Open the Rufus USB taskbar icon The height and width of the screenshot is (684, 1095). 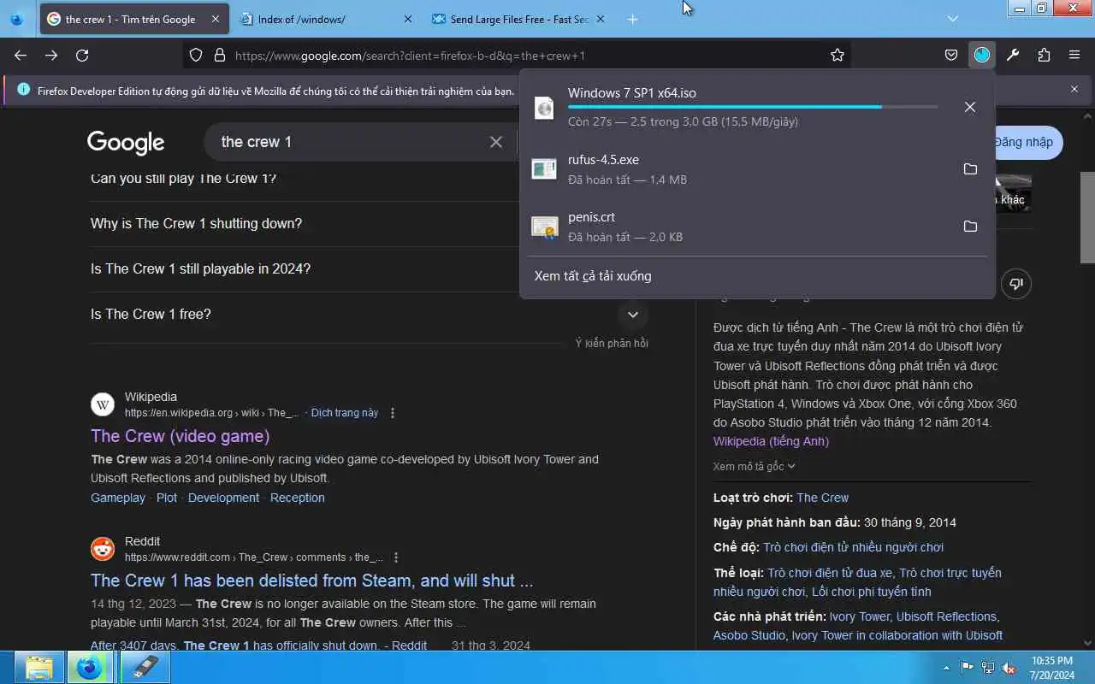(145, 667)
